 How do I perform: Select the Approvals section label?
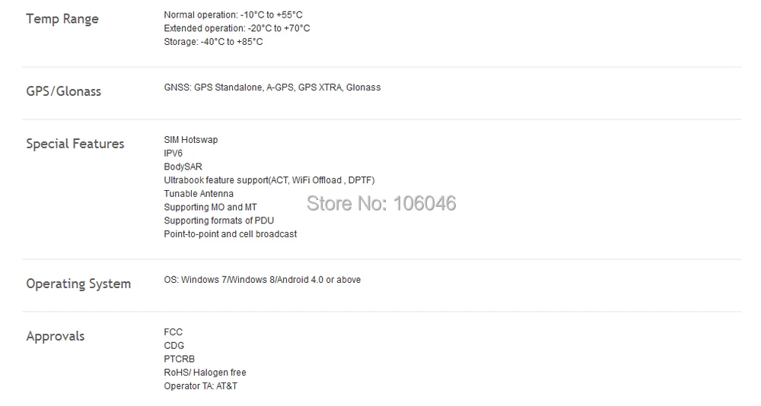point(56,336)
